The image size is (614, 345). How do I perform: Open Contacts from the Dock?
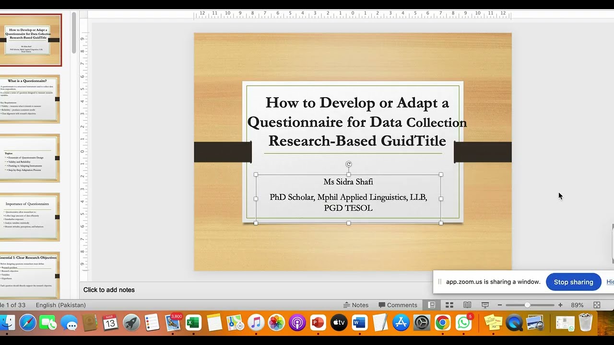point(90,322)
